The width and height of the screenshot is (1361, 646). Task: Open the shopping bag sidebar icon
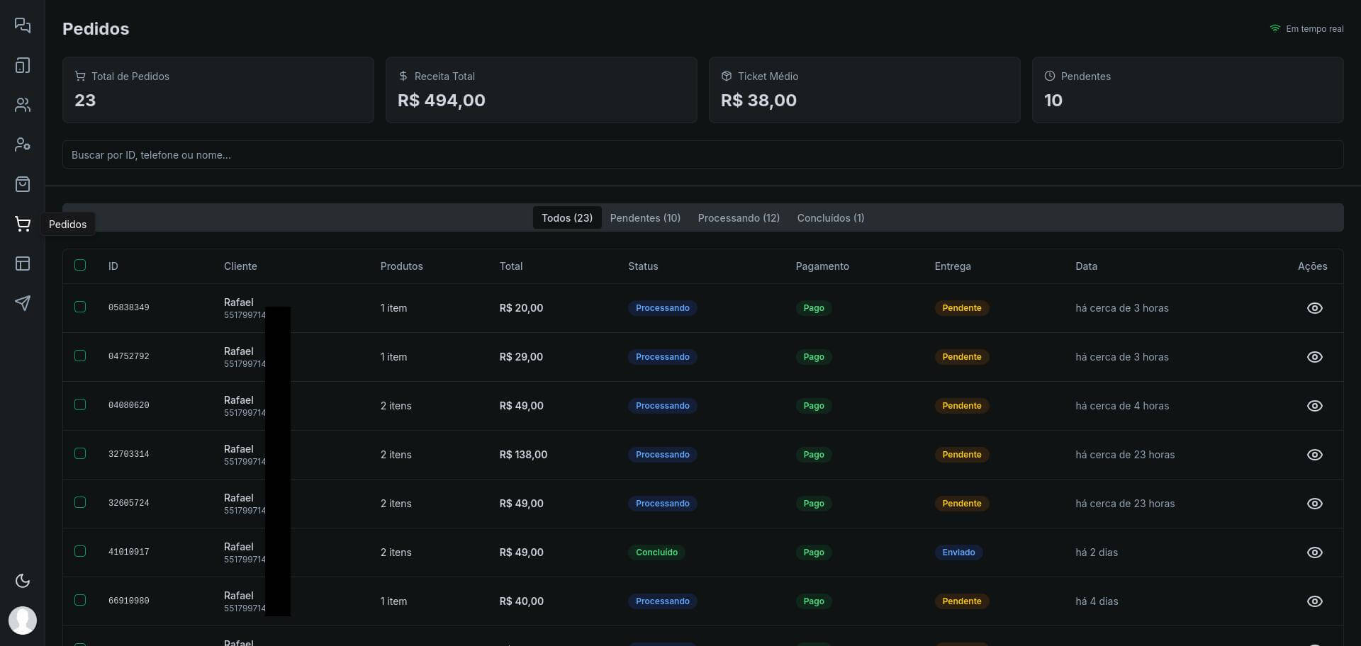23,185
